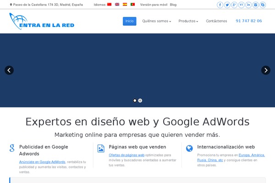The width and height of the screenshot is (275, 183).
Task: Click the Expertos en diseño web headline
Action: (x=137, y=122)
